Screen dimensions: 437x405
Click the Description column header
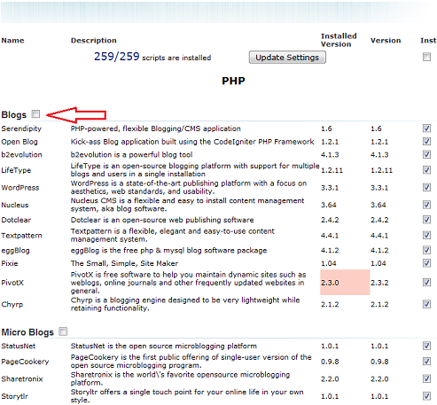[94, 41]
